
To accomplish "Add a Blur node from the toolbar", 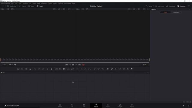I will 51,69.
